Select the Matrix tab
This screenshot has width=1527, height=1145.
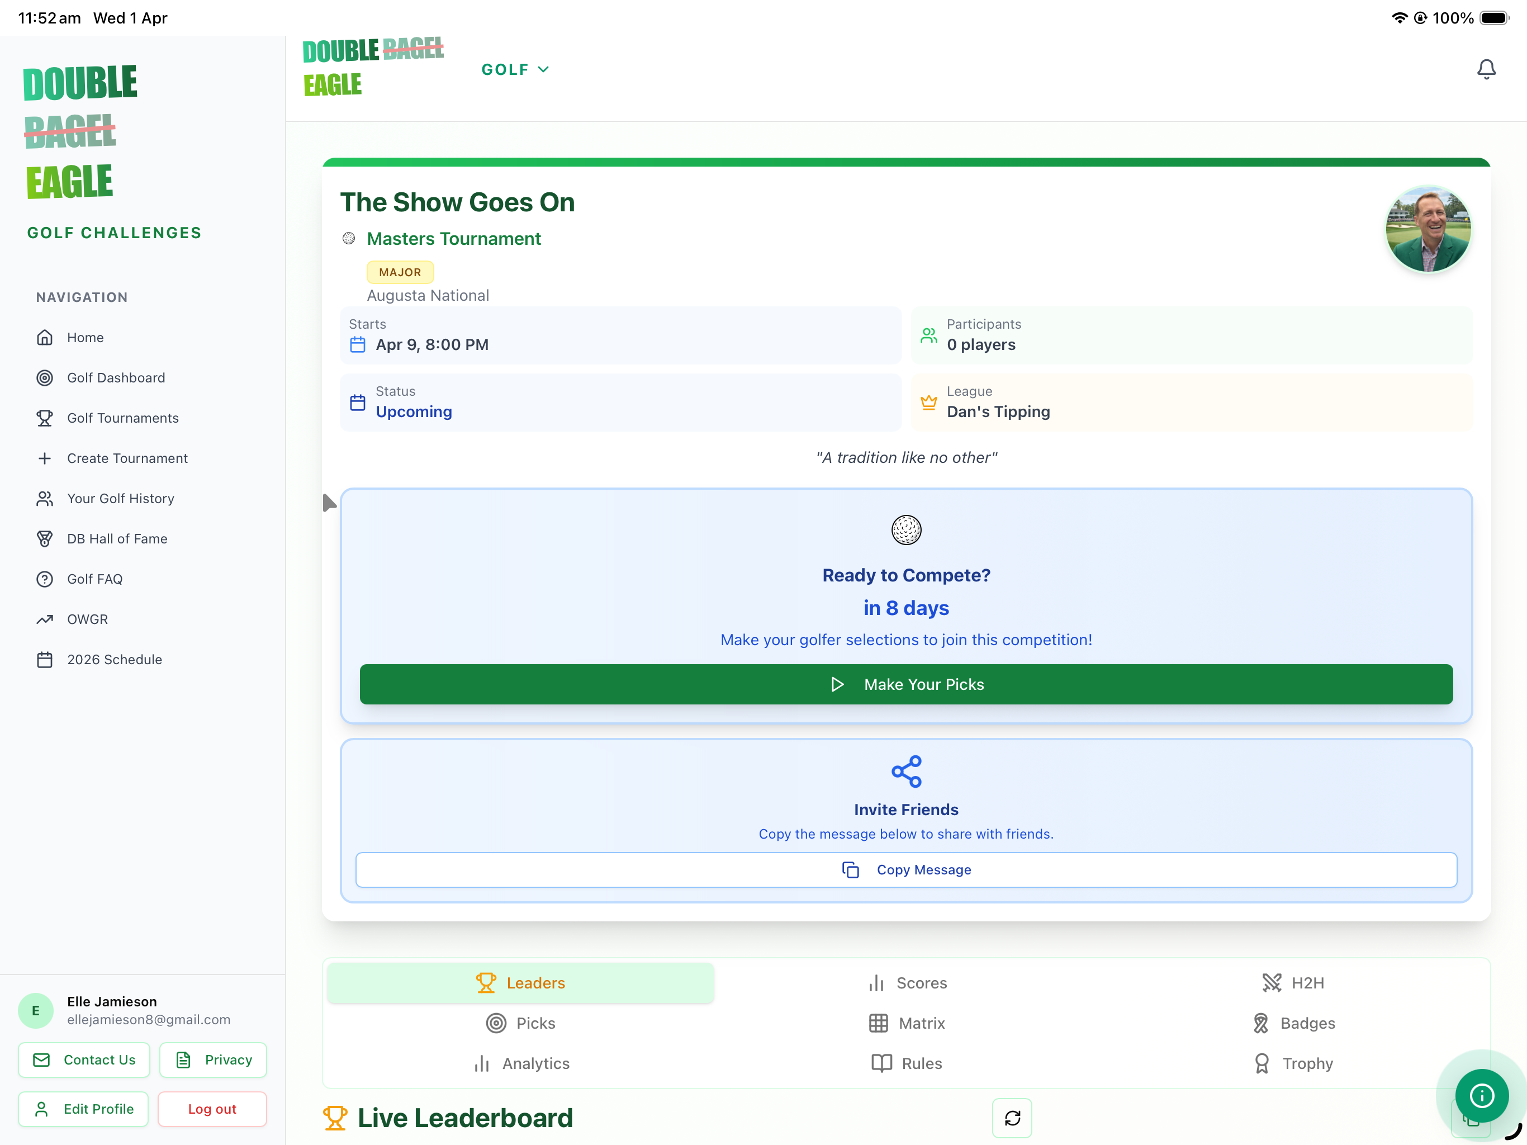(x=907, y=1023)
